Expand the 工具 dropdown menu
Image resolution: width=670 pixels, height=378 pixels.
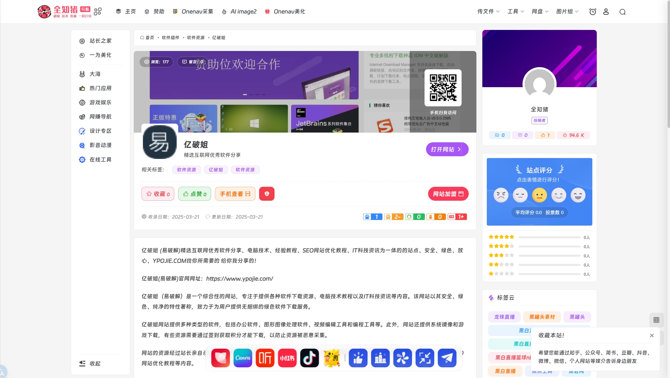(516, 12)
